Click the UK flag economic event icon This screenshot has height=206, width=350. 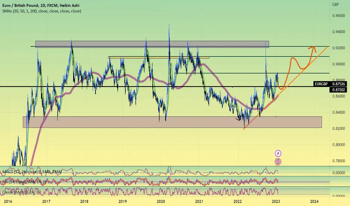click(278, 162)
